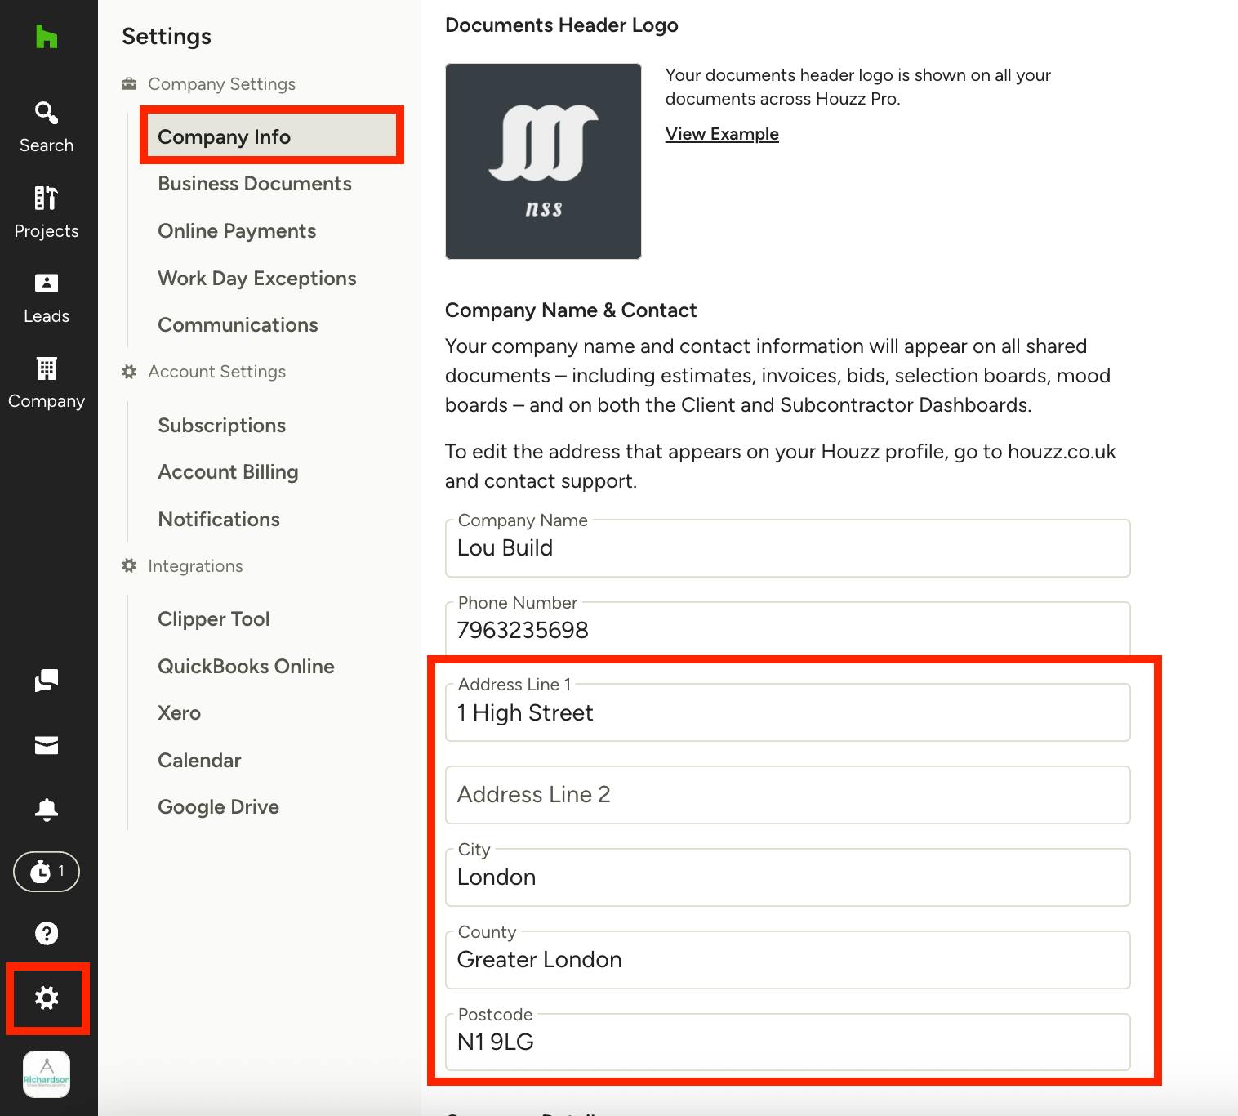Open Communications settings

238,325
